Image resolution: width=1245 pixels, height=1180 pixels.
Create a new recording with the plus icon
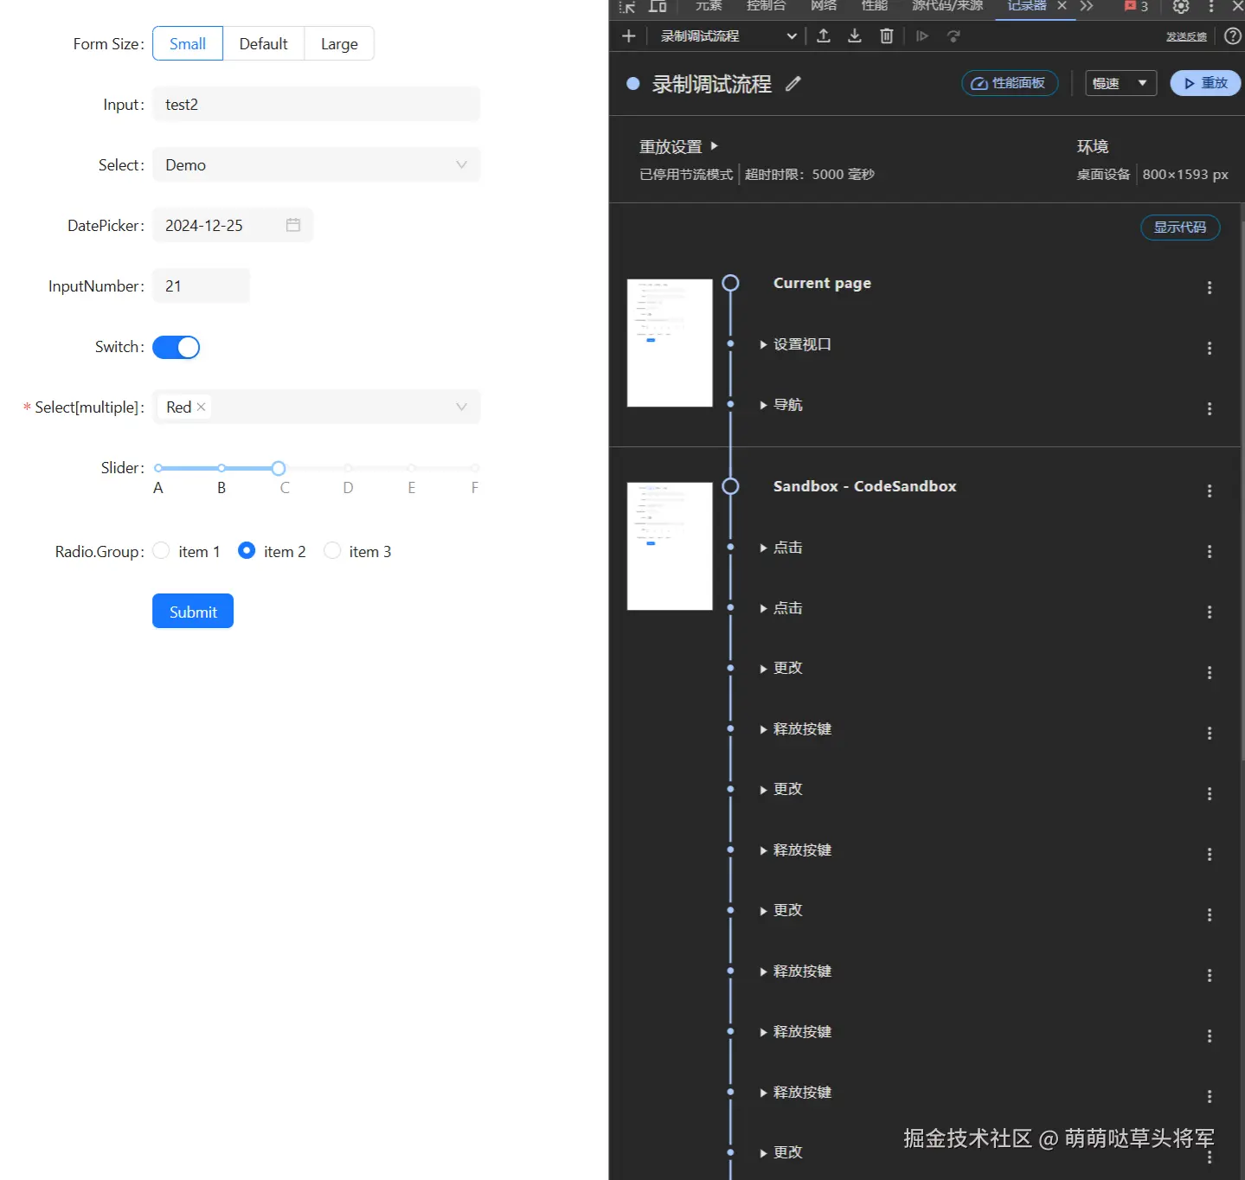(x=629, y=35)
